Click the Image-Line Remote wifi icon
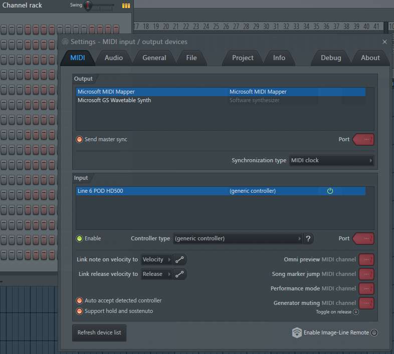The width and height of the screenshot is (394, 354). pyautogui.click(x=297, y=332)
